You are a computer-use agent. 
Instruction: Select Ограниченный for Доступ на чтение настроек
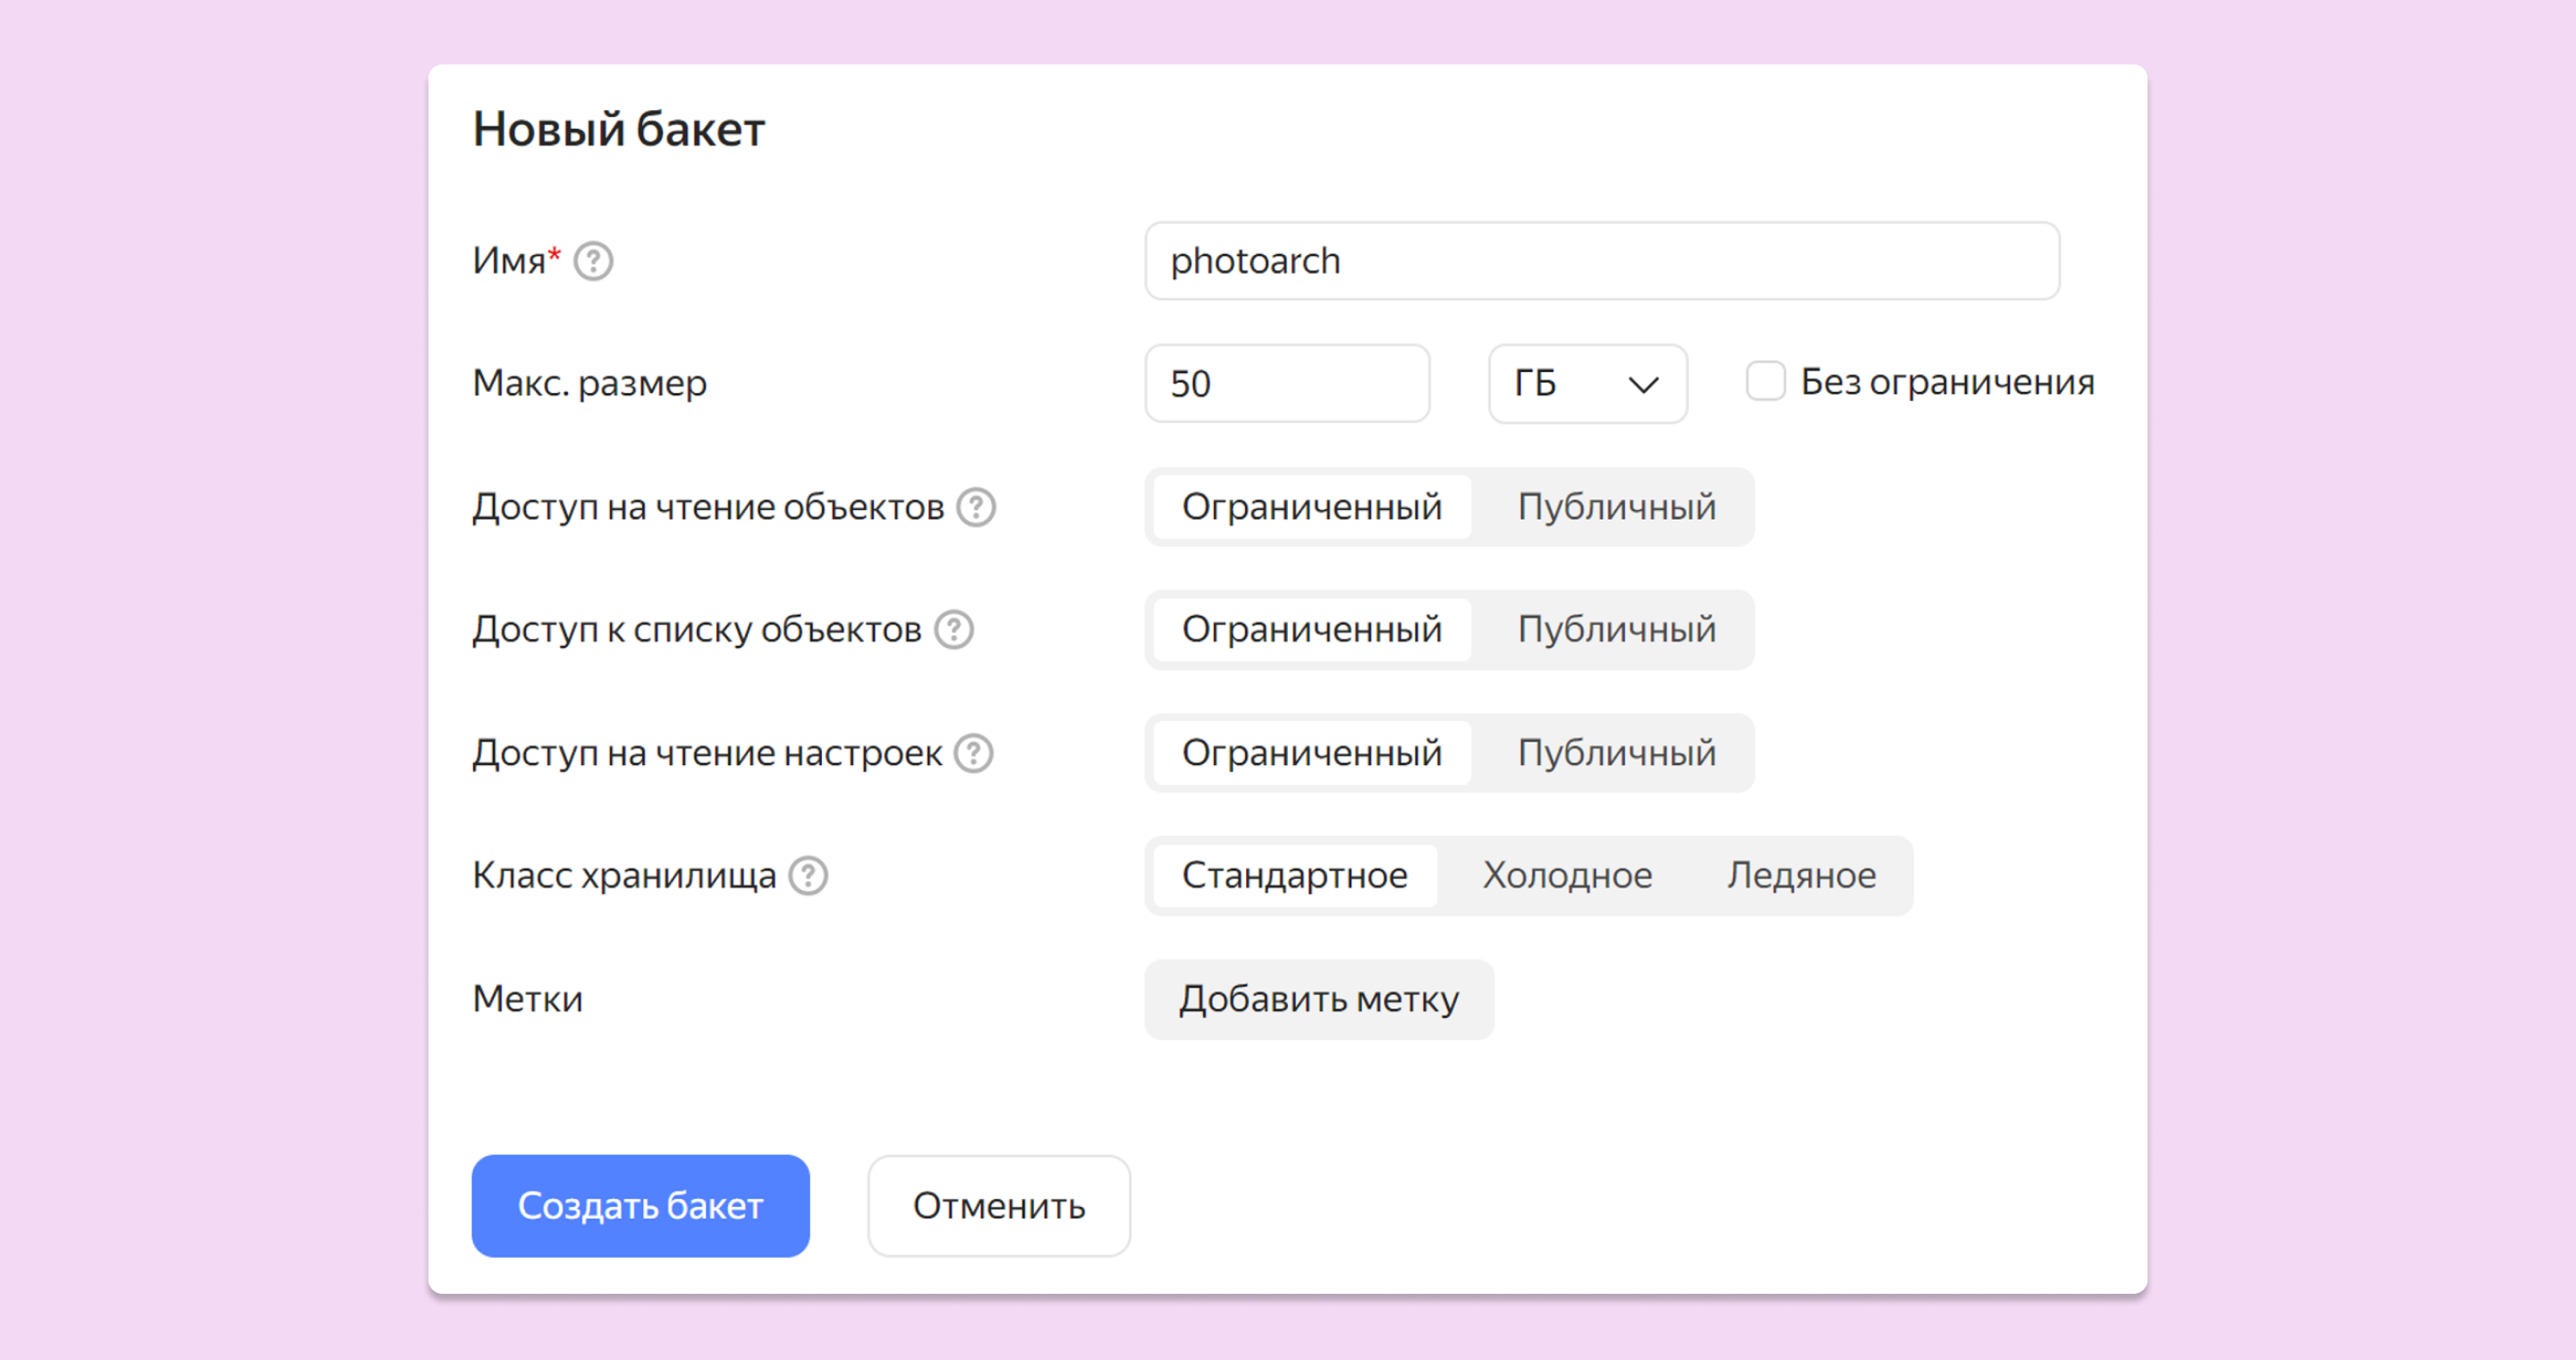[x=1312, y=753]
